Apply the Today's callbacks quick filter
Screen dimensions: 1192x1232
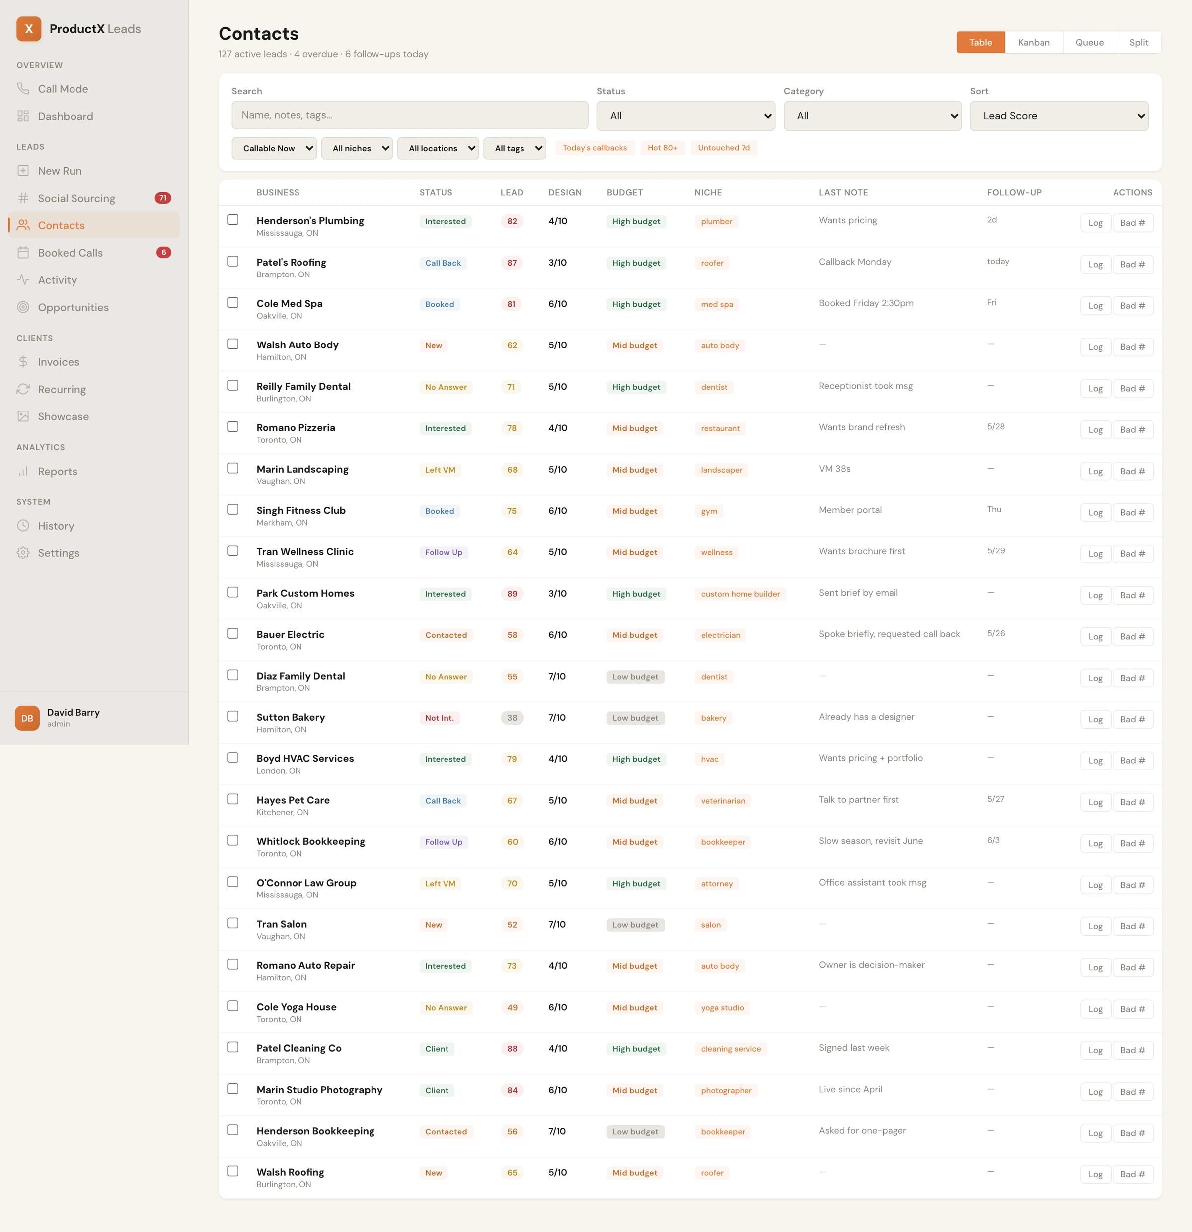[x=595, y=148]
